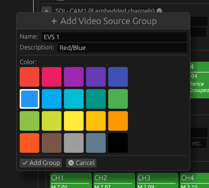Pick the deep purple color swatch
Image resolution: width=209 pixels, height=188 pixels.
(96, 77)
